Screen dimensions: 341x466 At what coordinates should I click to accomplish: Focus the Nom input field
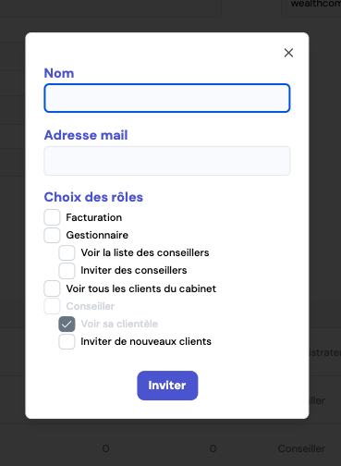pyautogui.click(x=167, y=98)
